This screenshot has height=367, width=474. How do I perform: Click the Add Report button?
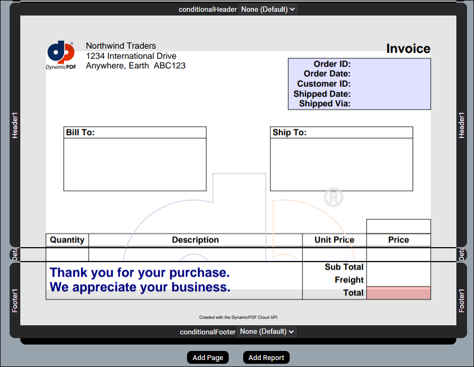[x=266, y=357]
